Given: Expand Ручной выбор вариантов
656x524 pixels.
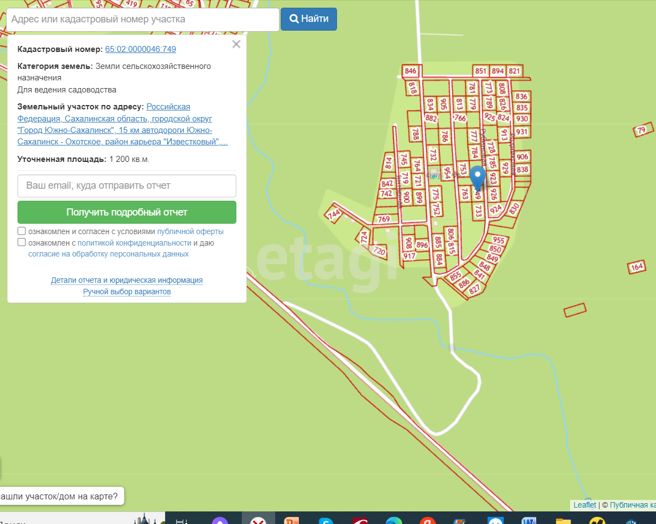Looking at the screenshot, I should (x=127, y=292).
